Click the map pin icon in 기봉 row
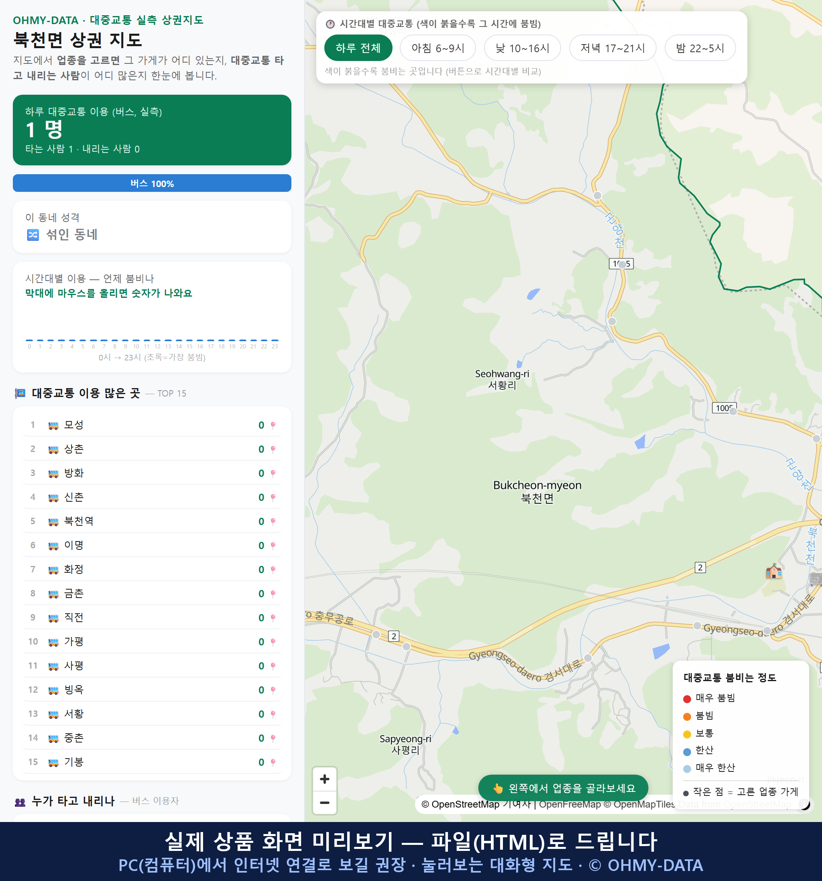This screenshot has width=822, height=881. [x=273, y=762]
